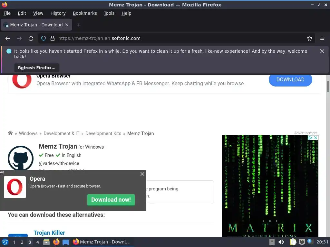Screen dimensions: 330x247
Task: Reload the page with refresh icon
Action: tap(31, 39)
